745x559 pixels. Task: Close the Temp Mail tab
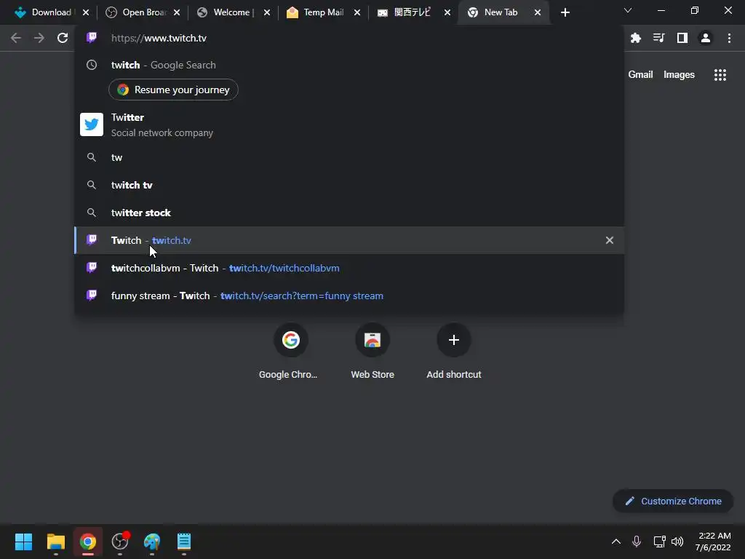click(356, 13)
